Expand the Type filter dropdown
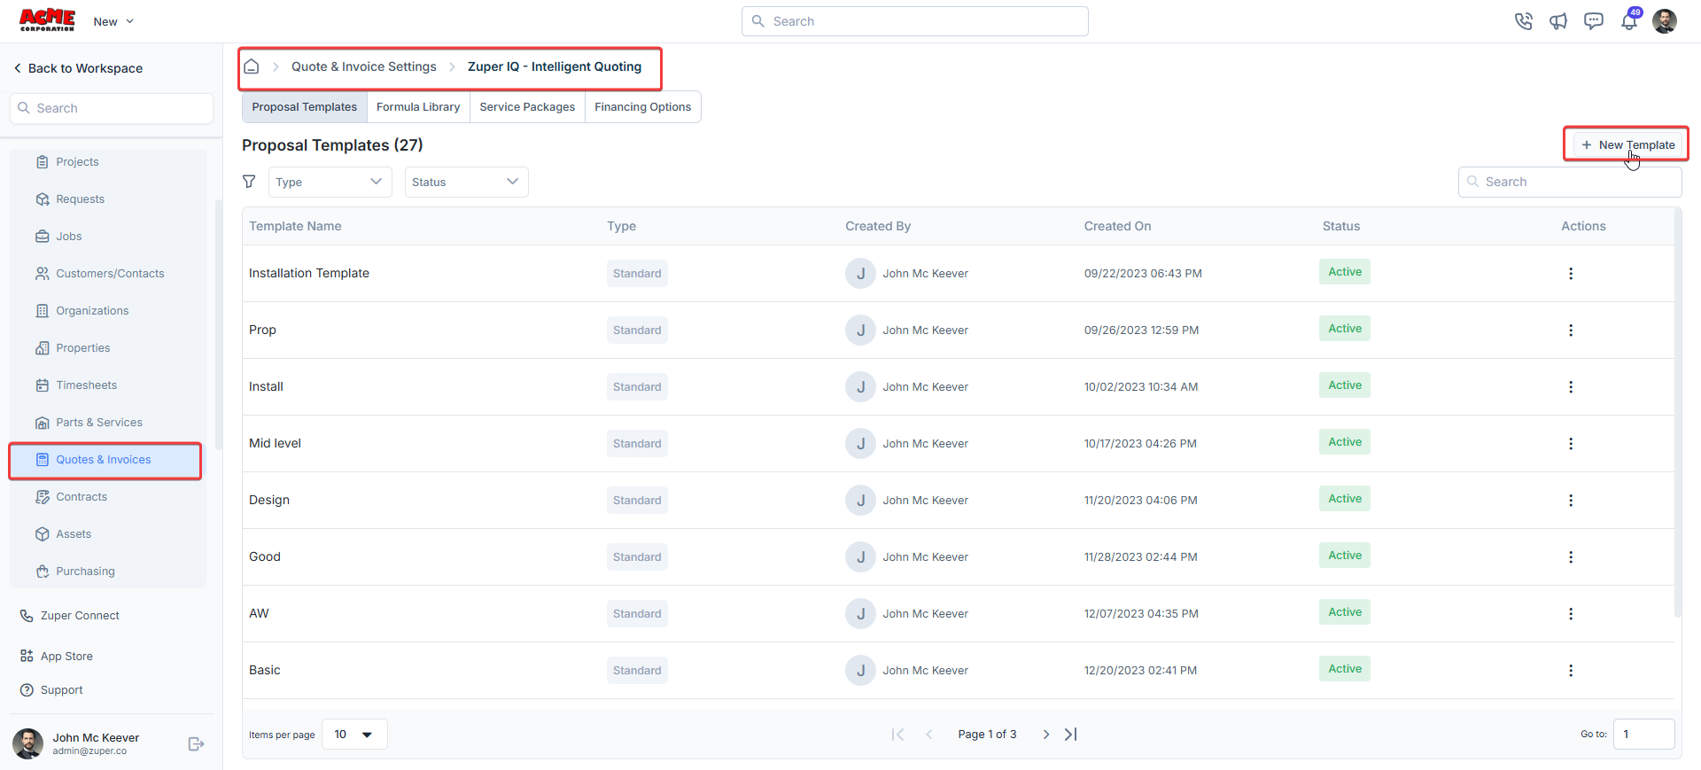The width and height of the screenshot is (1701, 770). (x=330, y=182)
